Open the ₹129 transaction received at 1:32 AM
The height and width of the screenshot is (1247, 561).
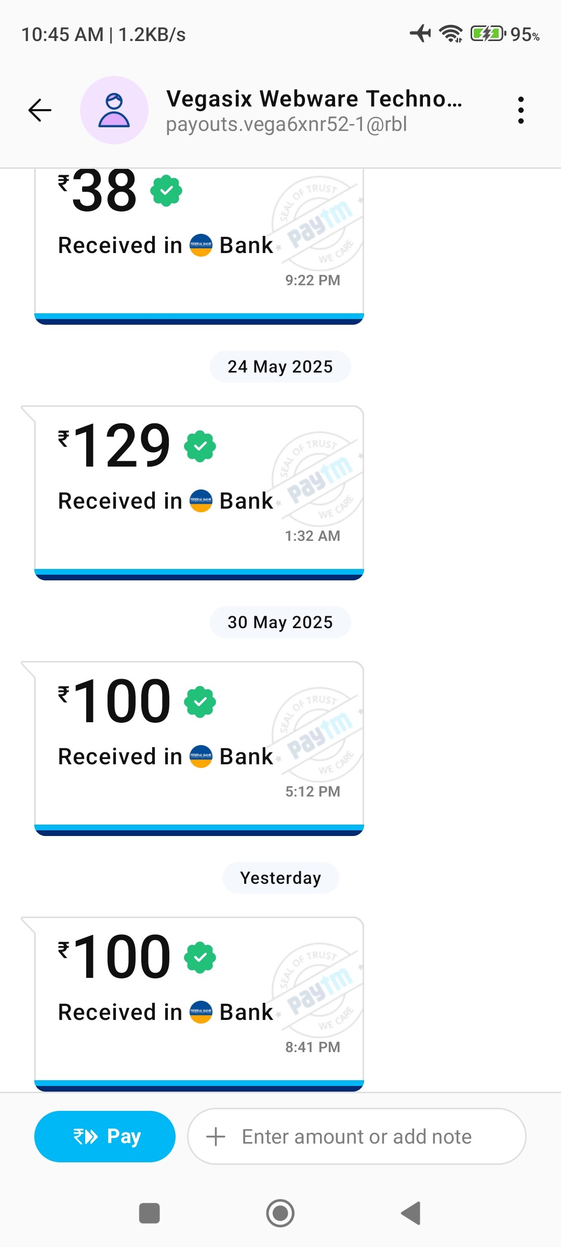tap(199, 493)
